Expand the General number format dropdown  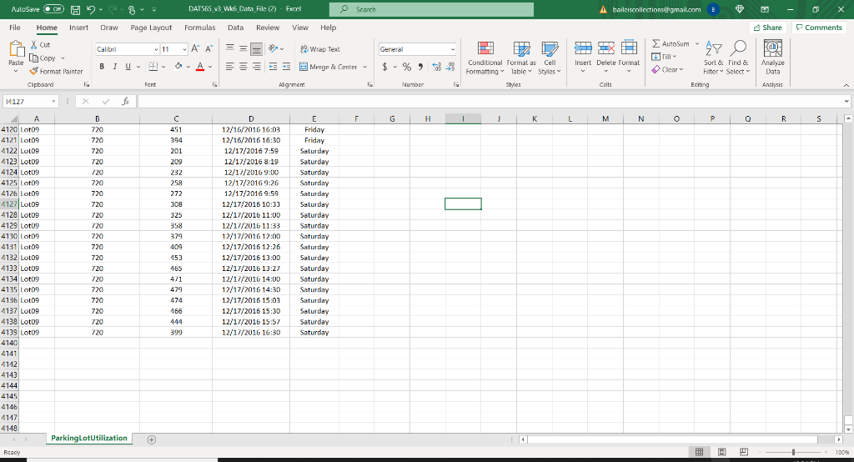(453, 49)
